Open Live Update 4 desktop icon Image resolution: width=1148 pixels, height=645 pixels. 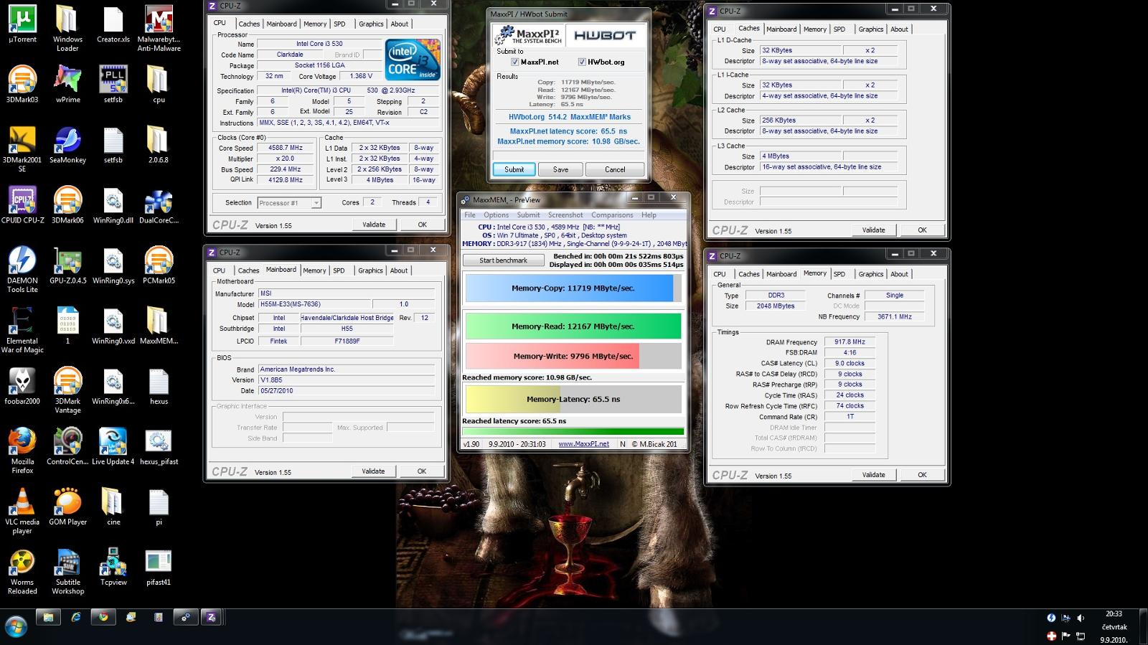click(x=113, y=446)
